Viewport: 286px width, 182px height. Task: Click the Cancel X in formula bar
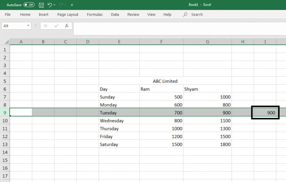(x=46, y=26)
